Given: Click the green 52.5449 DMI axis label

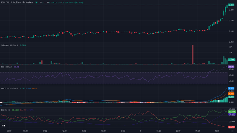Looking at the screenshot, I should pyautogui.click(x=232, y=111).
